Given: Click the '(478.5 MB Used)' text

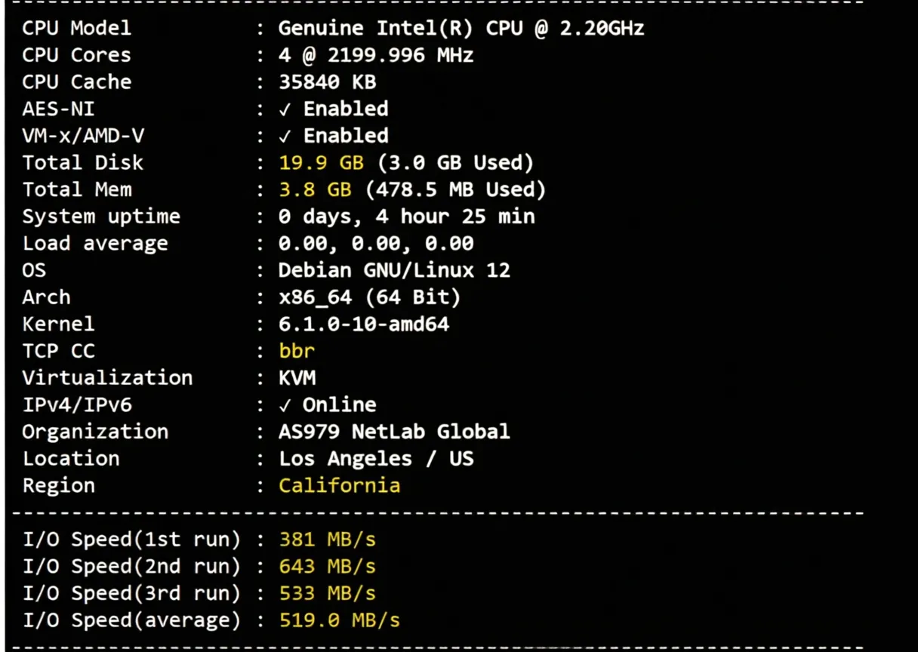Looking at the screenshot, I should point(455,189).
